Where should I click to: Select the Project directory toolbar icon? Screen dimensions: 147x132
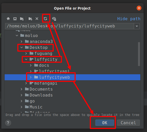pos(22,19)
